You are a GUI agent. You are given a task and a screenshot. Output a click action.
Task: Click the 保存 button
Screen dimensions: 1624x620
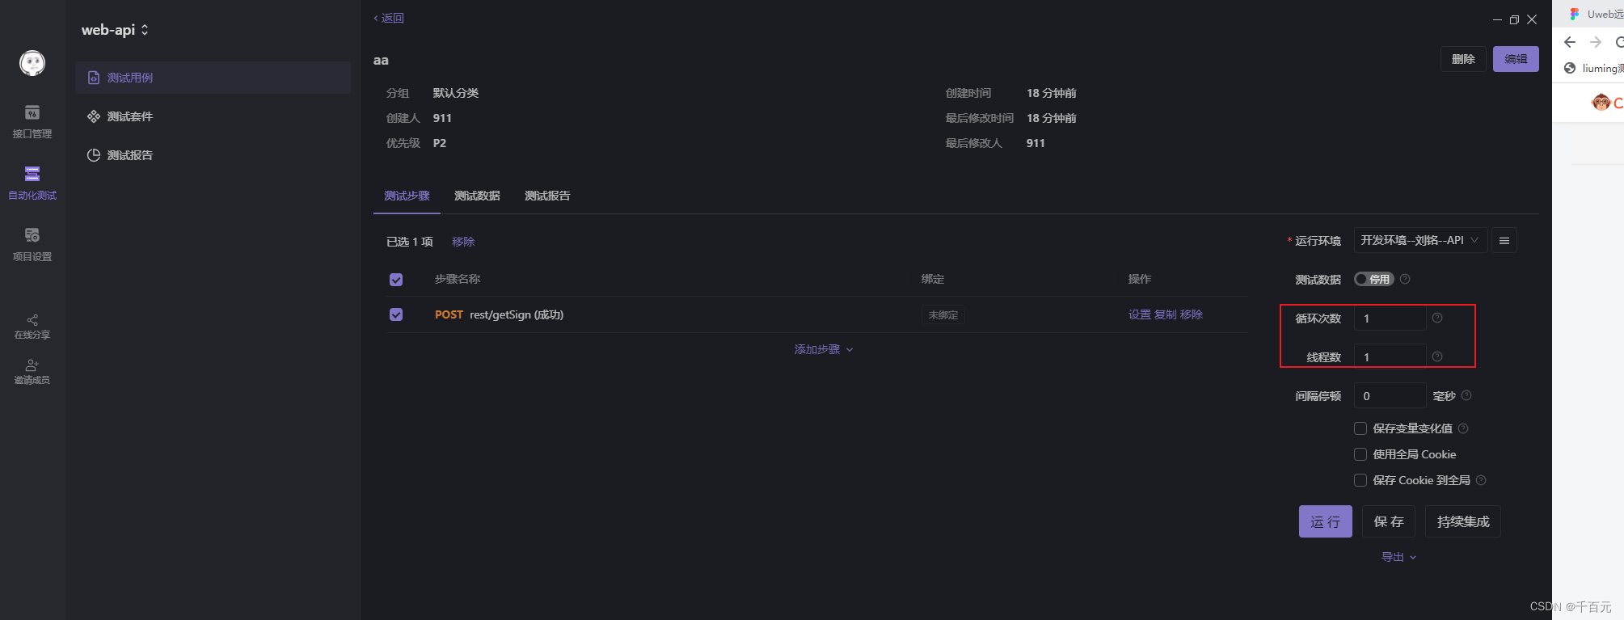pyautogui.click(x=1389, y=521)
